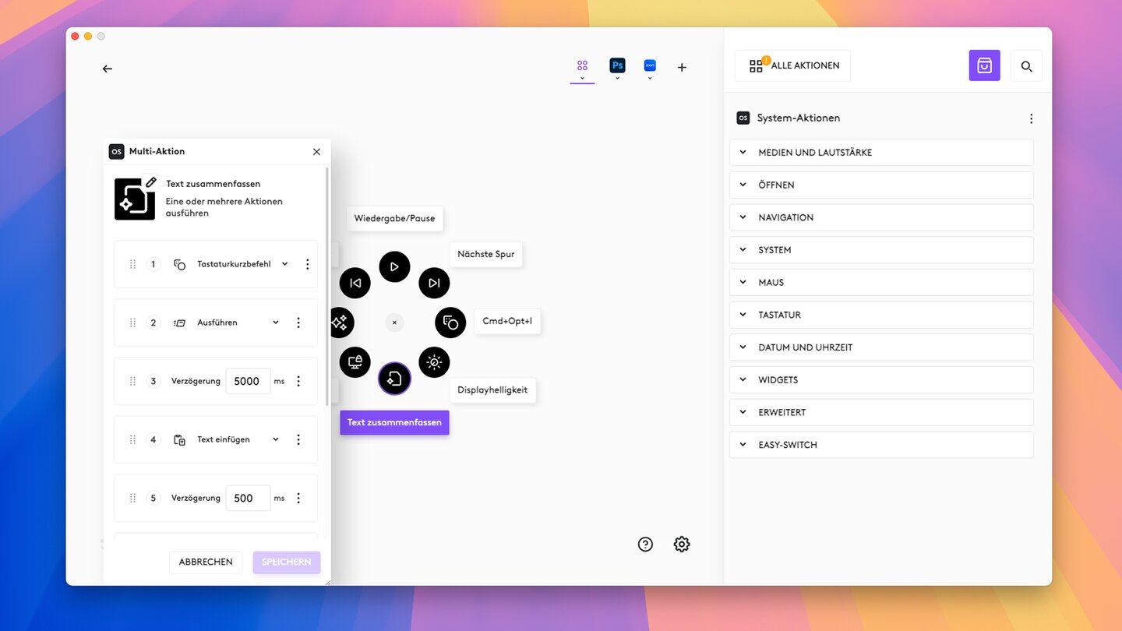Image resolution: width=1122 pixels, height=631 pixels.
Task: Click the help question mark icon
Action: click(x=645, y=544)
